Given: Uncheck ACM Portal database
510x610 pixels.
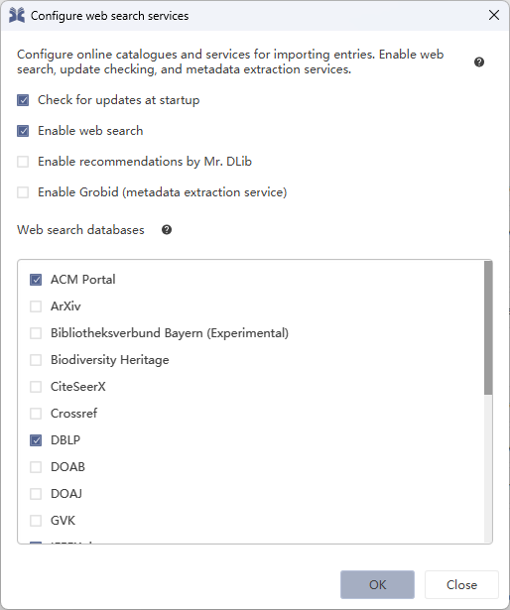Looking at the screenshot, I should [36, 280].
